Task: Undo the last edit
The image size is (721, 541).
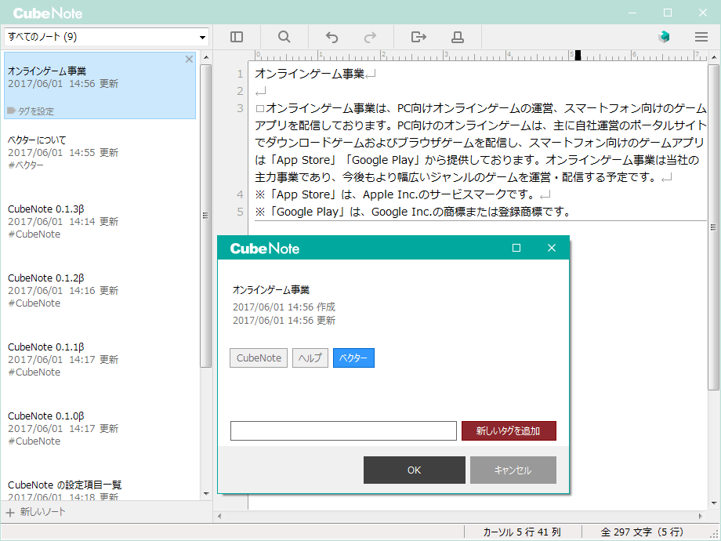Action: tap(332, 37)
